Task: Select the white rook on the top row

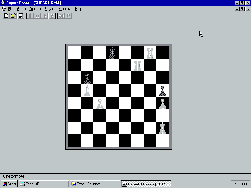Action: 150,53
